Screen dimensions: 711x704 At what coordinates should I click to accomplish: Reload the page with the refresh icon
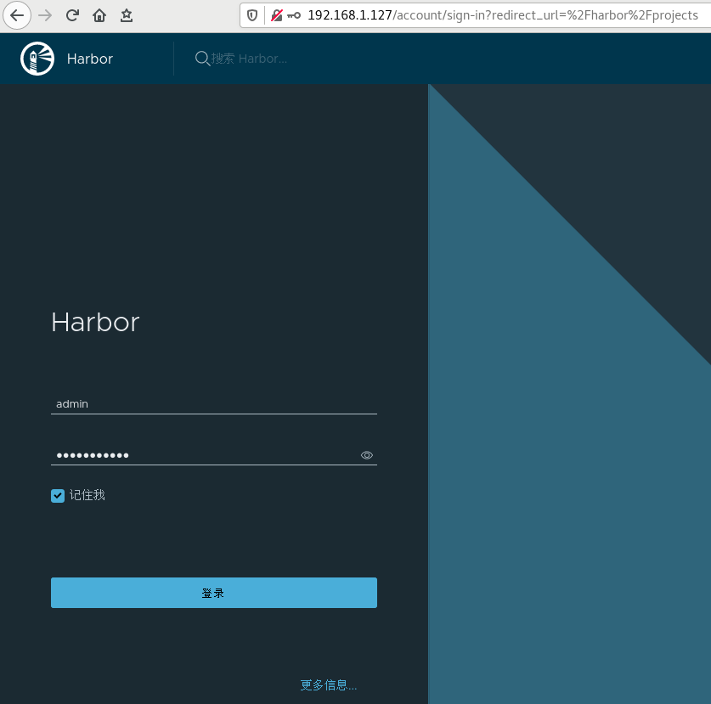pyautogui.click(x=72, y=15)
